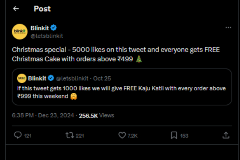Viewport: 240px width, 160px height.
Task: Click the @letsblinkit handle under name
Action: 47,36
